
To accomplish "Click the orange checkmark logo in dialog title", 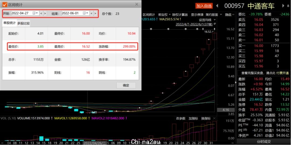I will pos(5,5).
